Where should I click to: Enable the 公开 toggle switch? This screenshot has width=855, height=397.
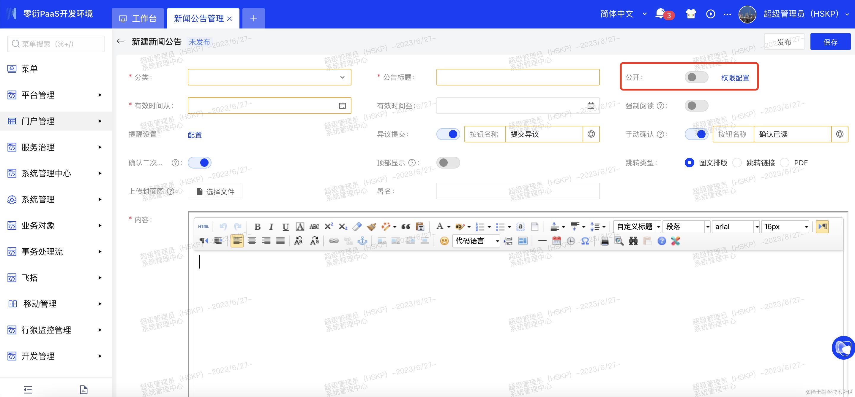696,77
